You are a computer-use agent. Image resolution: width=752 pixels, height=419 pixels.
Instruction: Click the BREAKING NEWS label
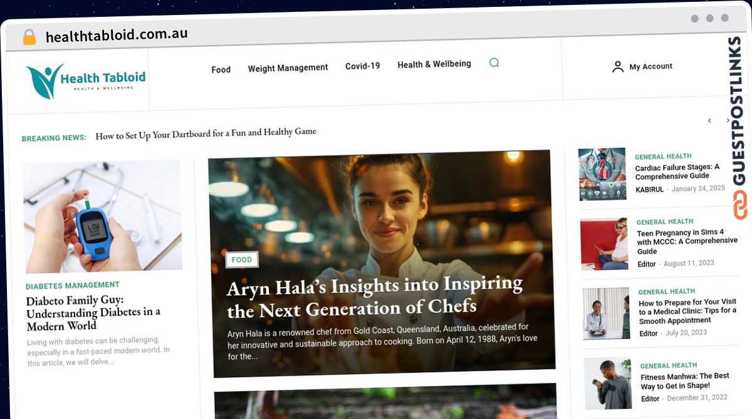[x=54, y=138]
